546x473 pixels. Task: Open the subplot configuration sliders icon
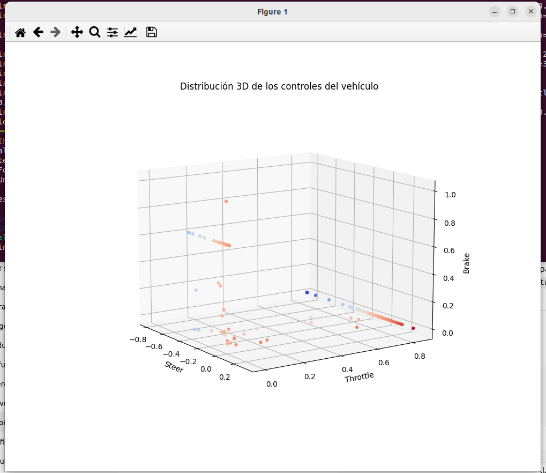pyautogui.click(x=112, y=32)
